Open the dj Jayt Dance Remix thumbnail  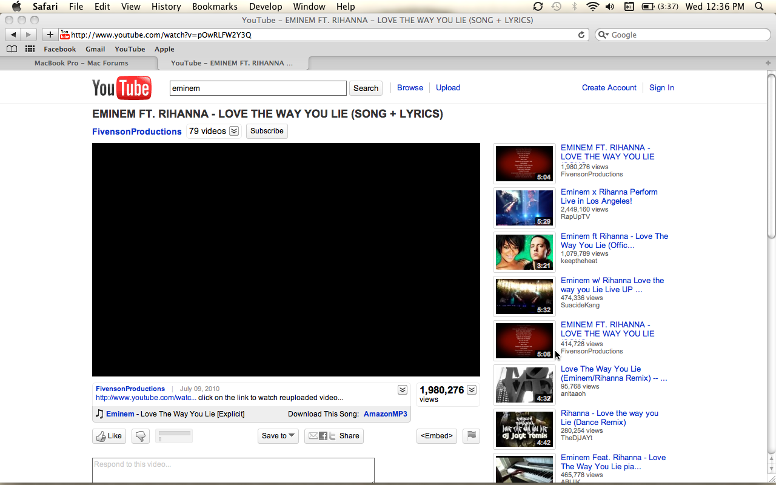pos(524,429)
